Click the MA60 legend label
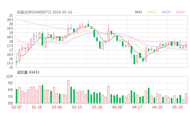 180,12
